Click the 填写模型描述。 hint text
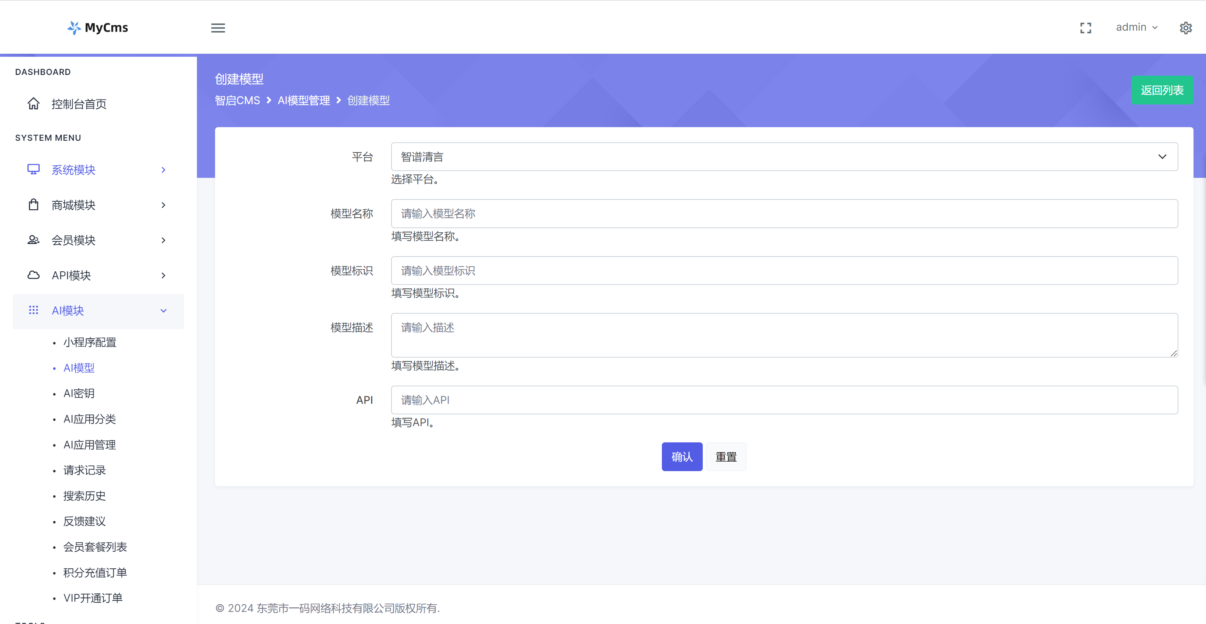Image resolution: width=1206 pixels, height=624 pixels. coord(426,366)
